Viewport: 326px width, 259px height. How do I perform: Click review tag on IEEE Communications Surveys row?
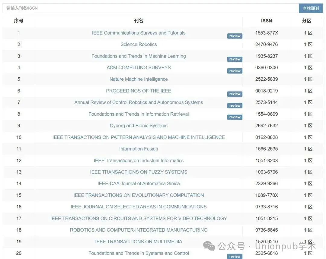pos(235,36)
